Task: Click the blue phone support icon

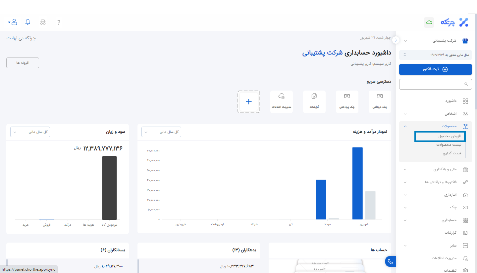Action: point(391,261)
